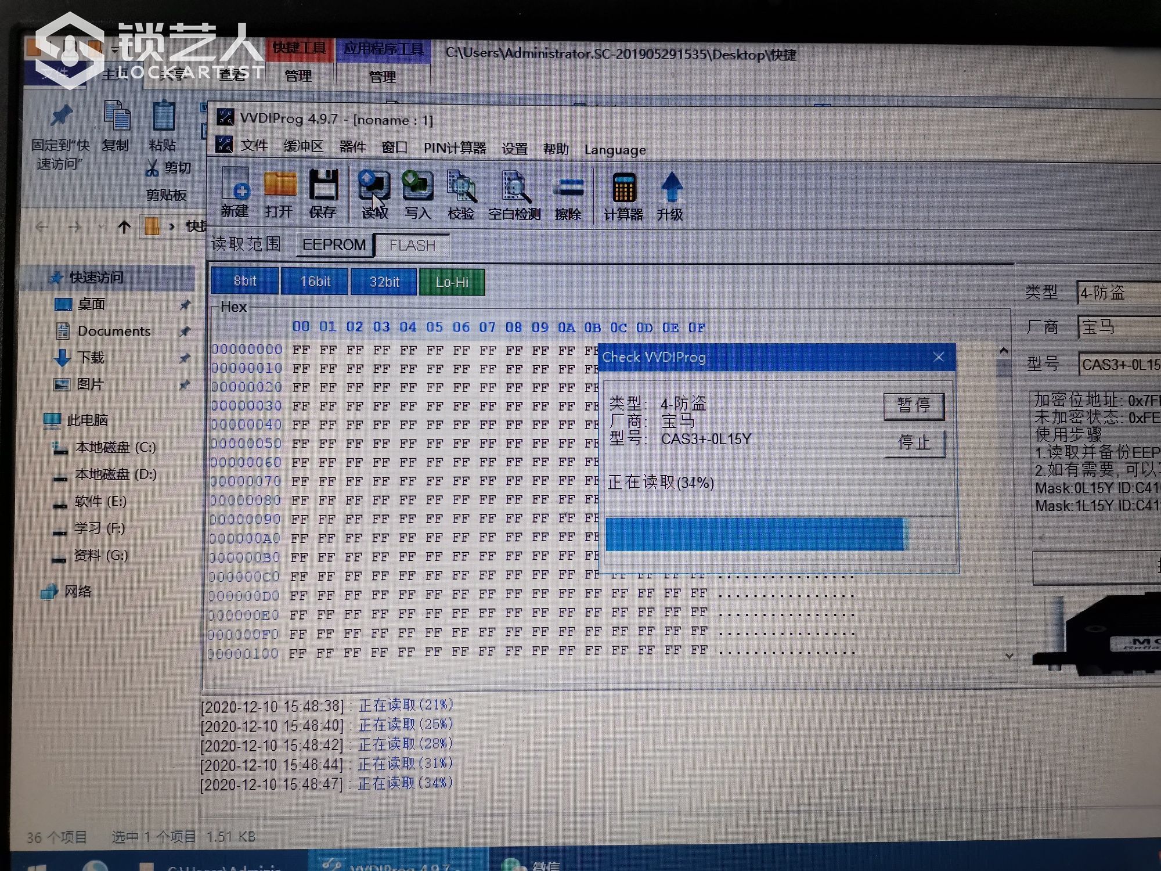1161x871 pixels.
Task: Open the 窗口 menu
Action: (394, 147)
